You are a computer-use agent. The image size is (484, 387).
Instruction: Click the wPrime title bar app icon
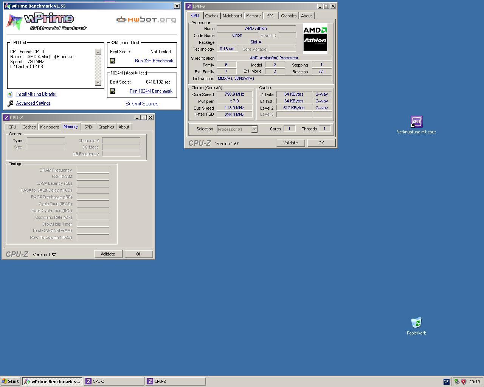click(8, 6)
